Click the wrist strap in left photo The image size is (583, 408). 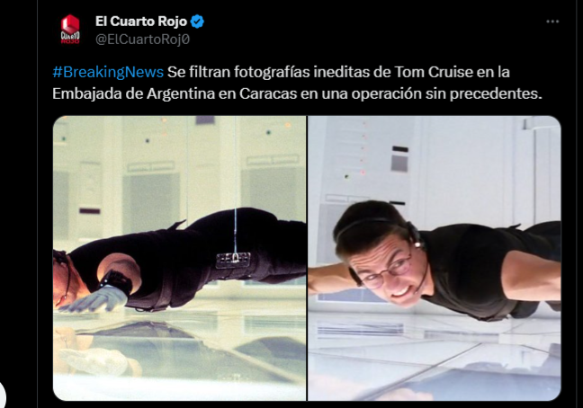click(116, 281)
